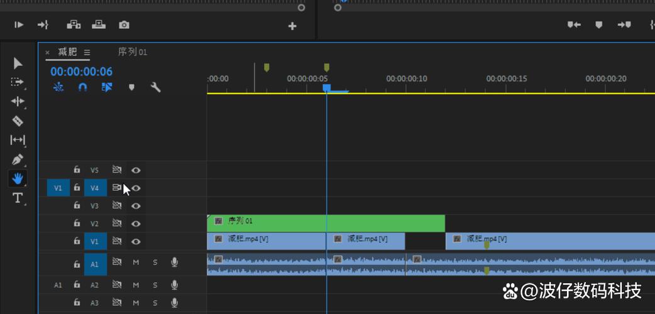Toggle sync lock on audio track A2
The width and height of the screenshot is (655, 314).
(x=116, y=285)
